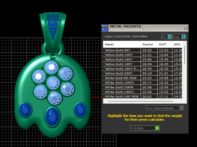The width and height of the screenshot is (197, 147).
Task: Click the SPG column header
Action: (x=177, y=45)
